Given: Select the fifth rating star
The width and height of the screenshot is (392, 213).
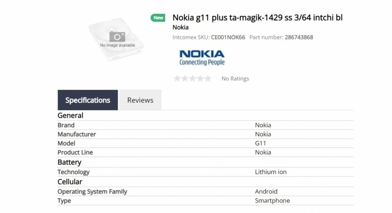Looking at the screenshot, I should (x=208, y=79).
